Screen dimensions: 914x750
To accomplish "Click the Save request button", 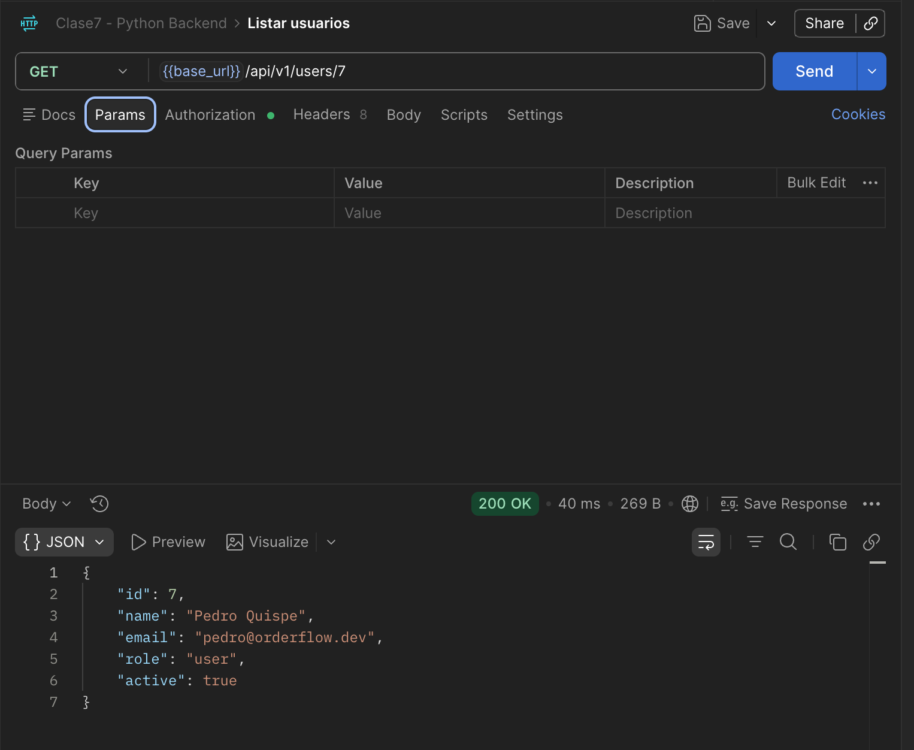I will (x=722, y=23).
